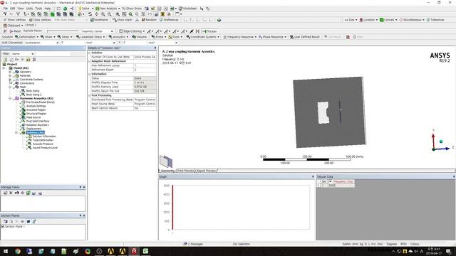Viewport: 456px width, 256px height.
Task: Toggle the Frequency [Hz] column checkbox in Tabular Data
Action: pos(331,181)
